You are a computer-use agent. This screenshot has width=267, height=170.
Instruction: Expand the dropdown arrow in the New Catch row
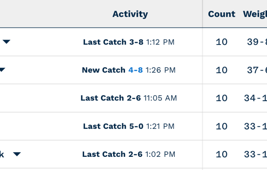click(x=2, y=70)
